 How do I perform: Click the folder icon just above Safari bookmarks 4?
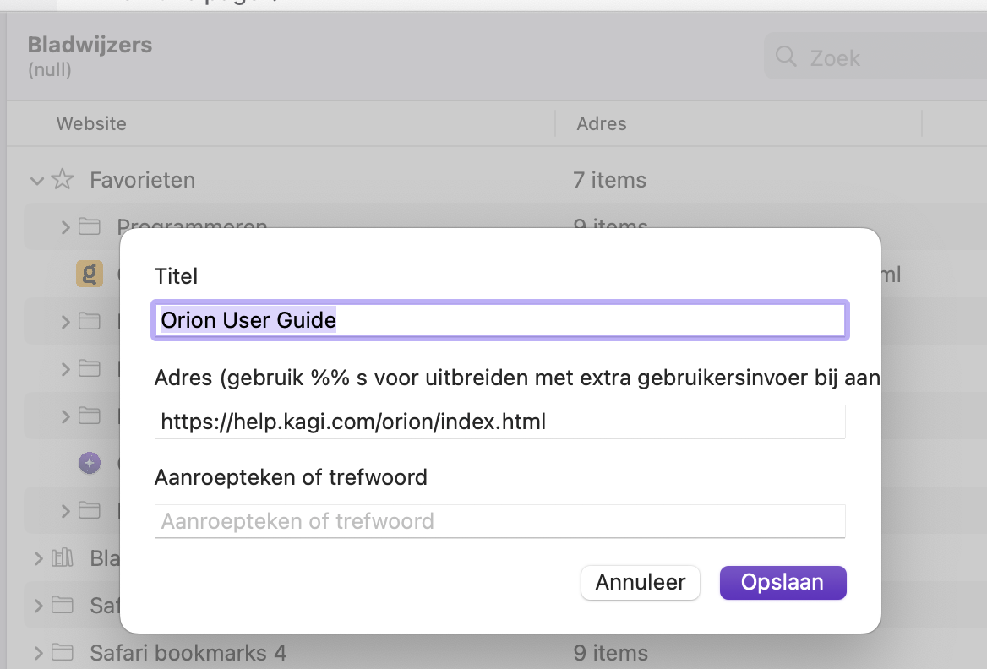(x=62, y=605)
